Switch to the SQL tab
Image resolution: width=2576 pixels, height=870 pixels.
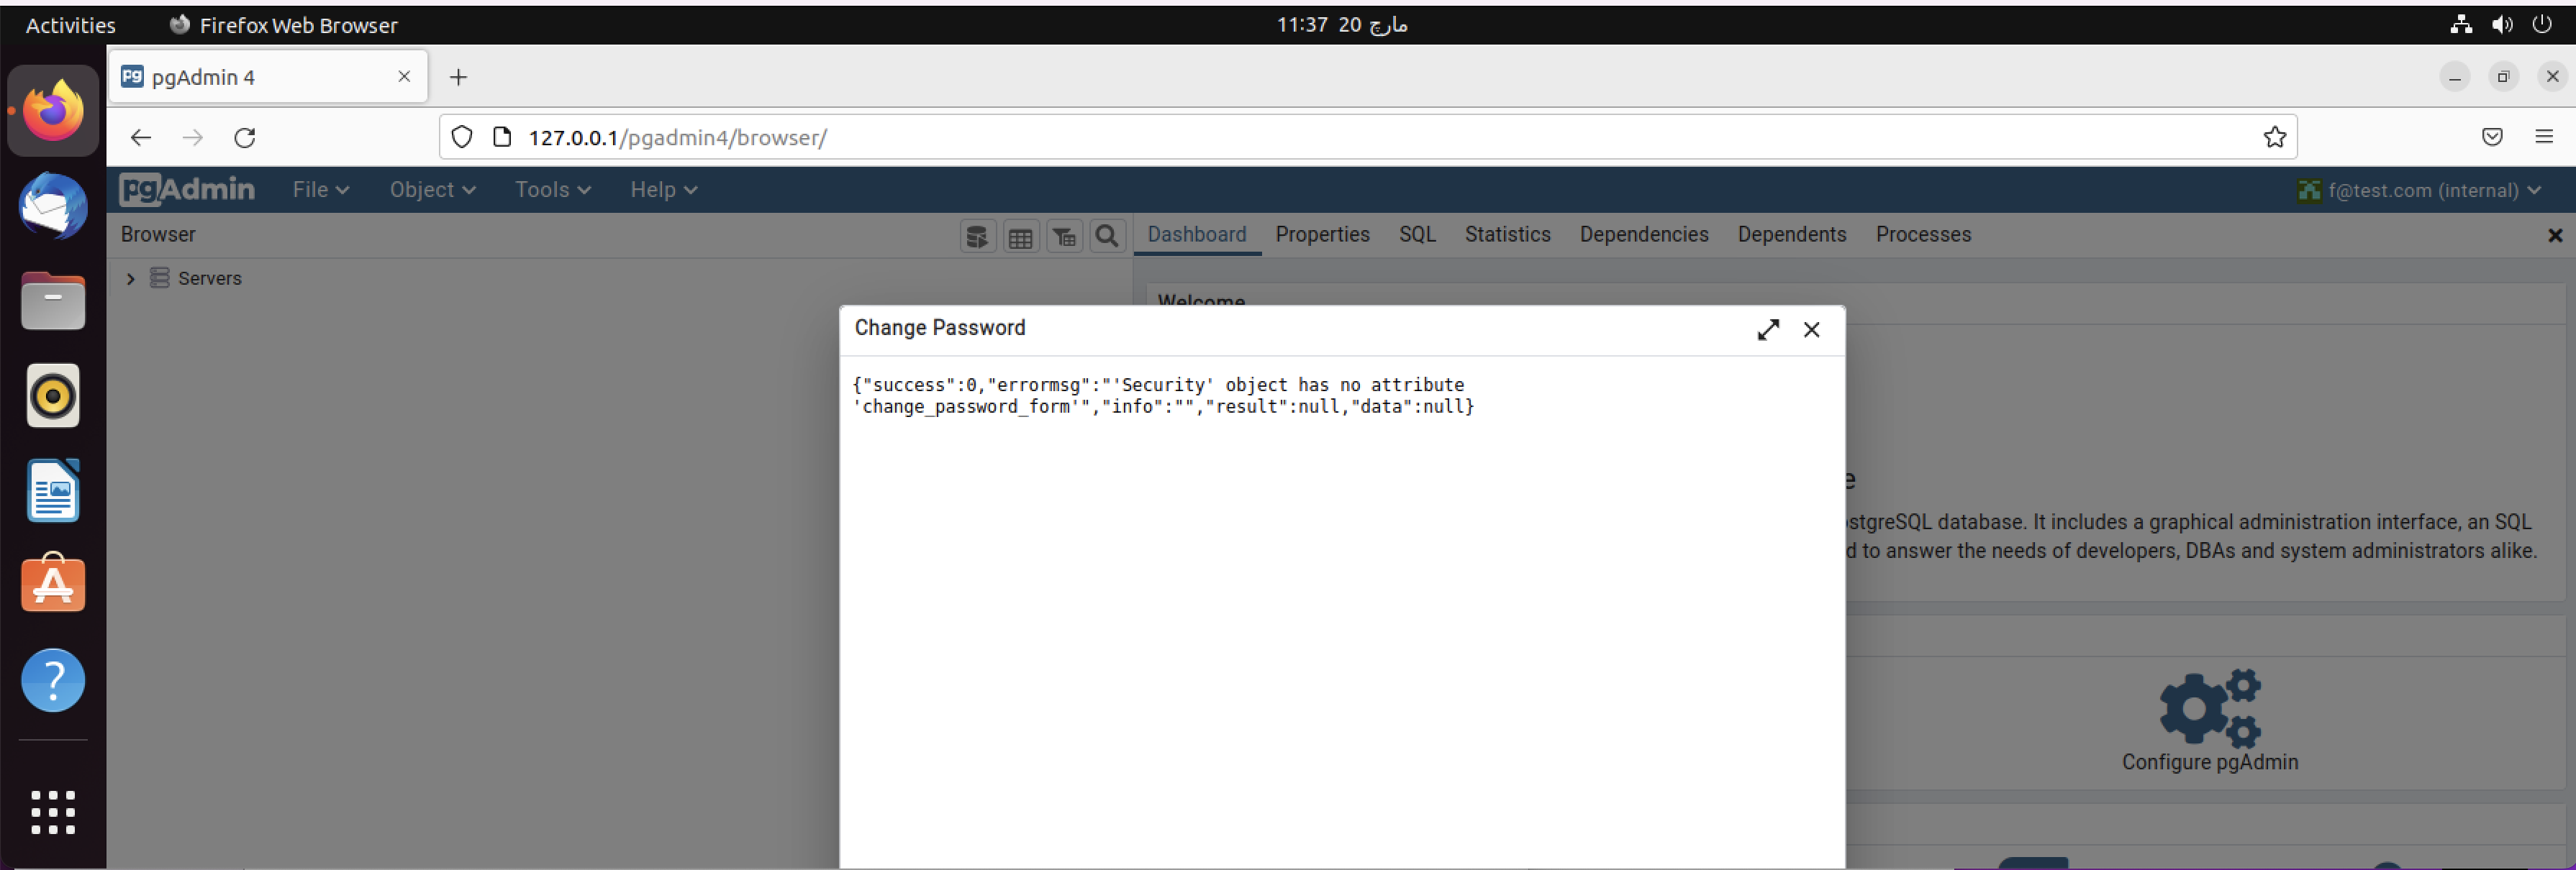[x=1417, y=234]
